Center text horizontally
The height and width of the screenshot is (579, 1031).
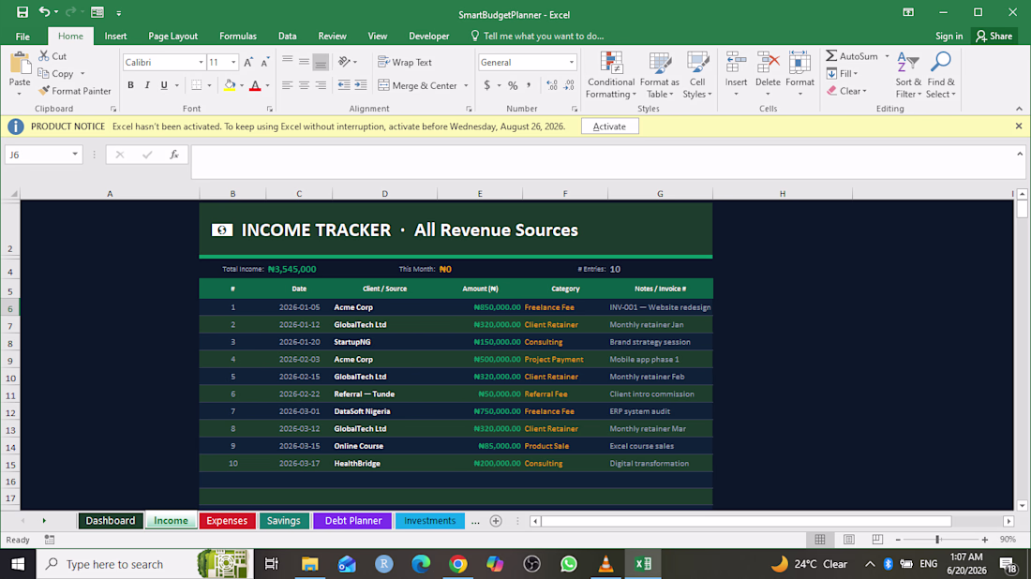pyautogui.click(x=304, y=85)
